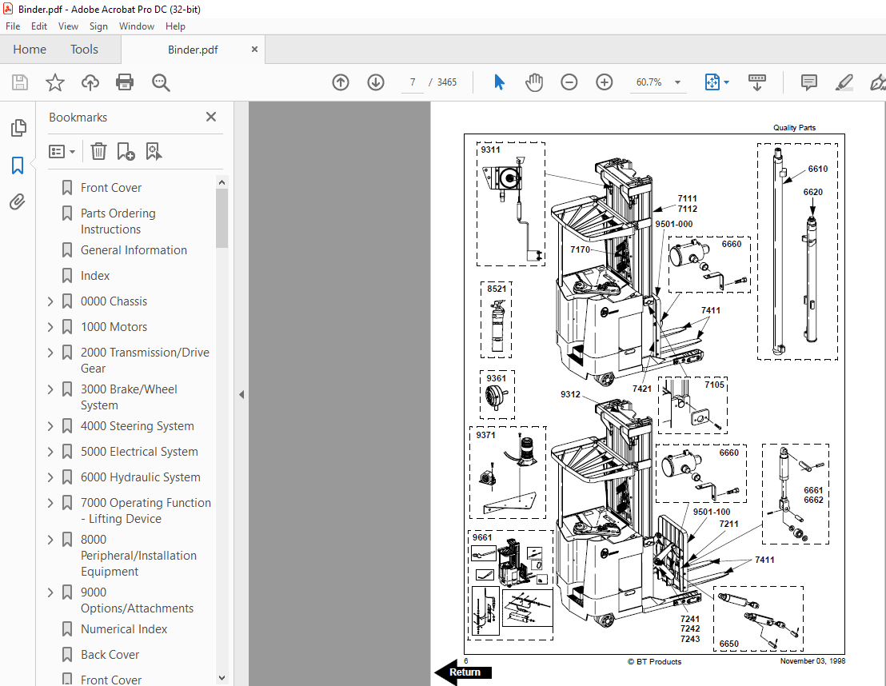The width and height of the screenshot is (886, 686).
Task: Expand the 5000 Electrical System bookmark
Action: (x=50, y=452)
